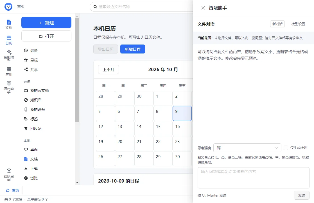Image resolution: width=314 pixels, height=203 pixels.
Task: Open 我的云文档 folder
Action: tap(46, 90)
